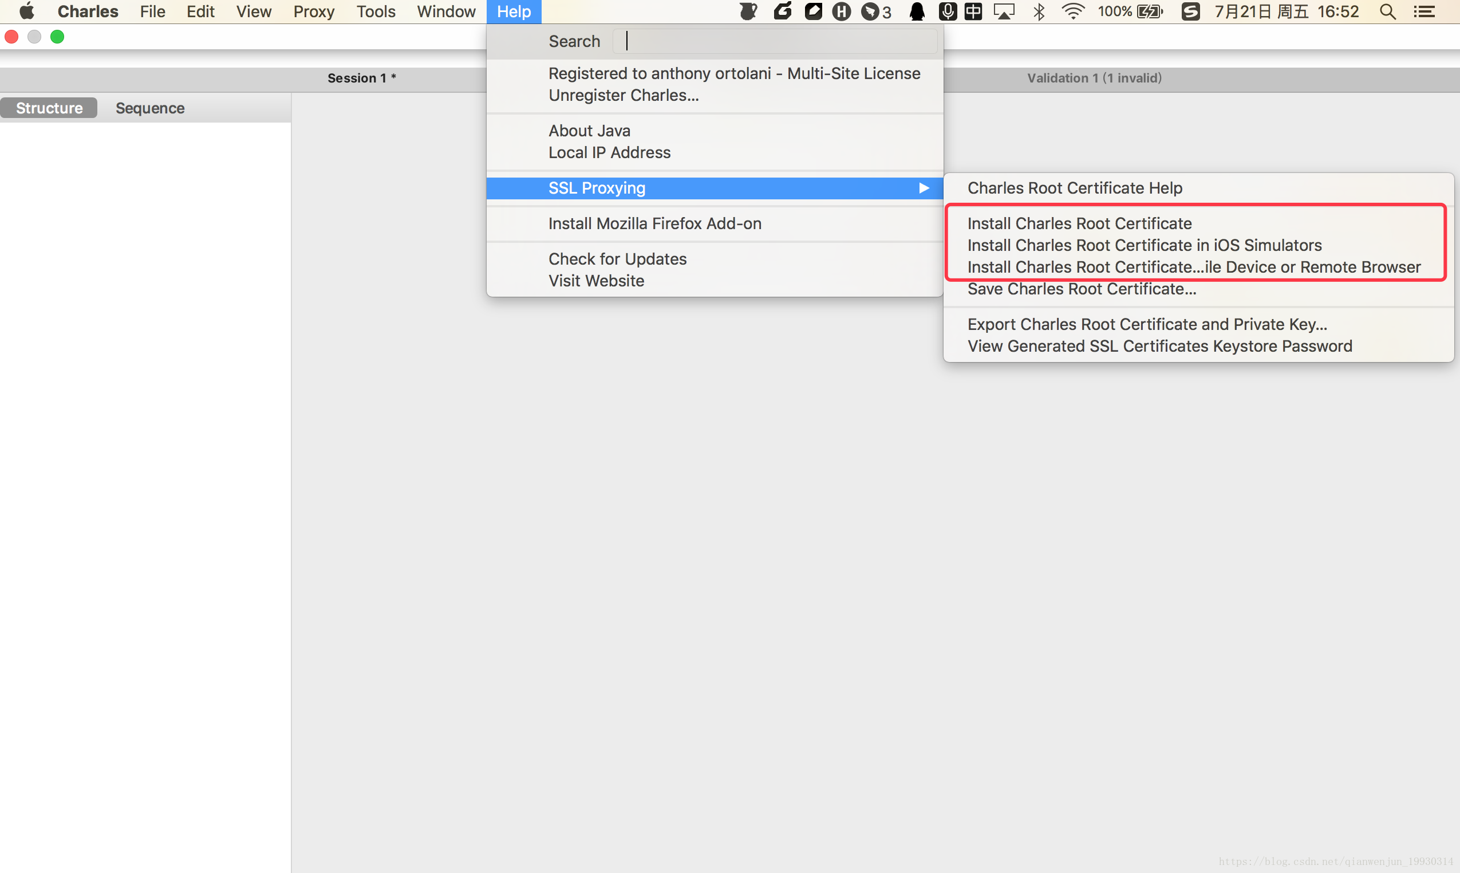Choose About Java menu item
This screenshot has height=873, width=1460.
pos(715,131)
